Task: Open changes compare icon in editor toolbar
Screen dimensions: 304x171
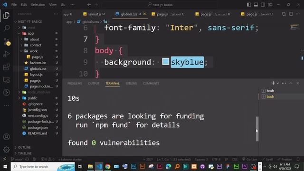Action: tap(284, 14)
